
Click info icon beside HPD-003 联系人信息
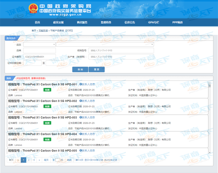click(x=81, y=117)
